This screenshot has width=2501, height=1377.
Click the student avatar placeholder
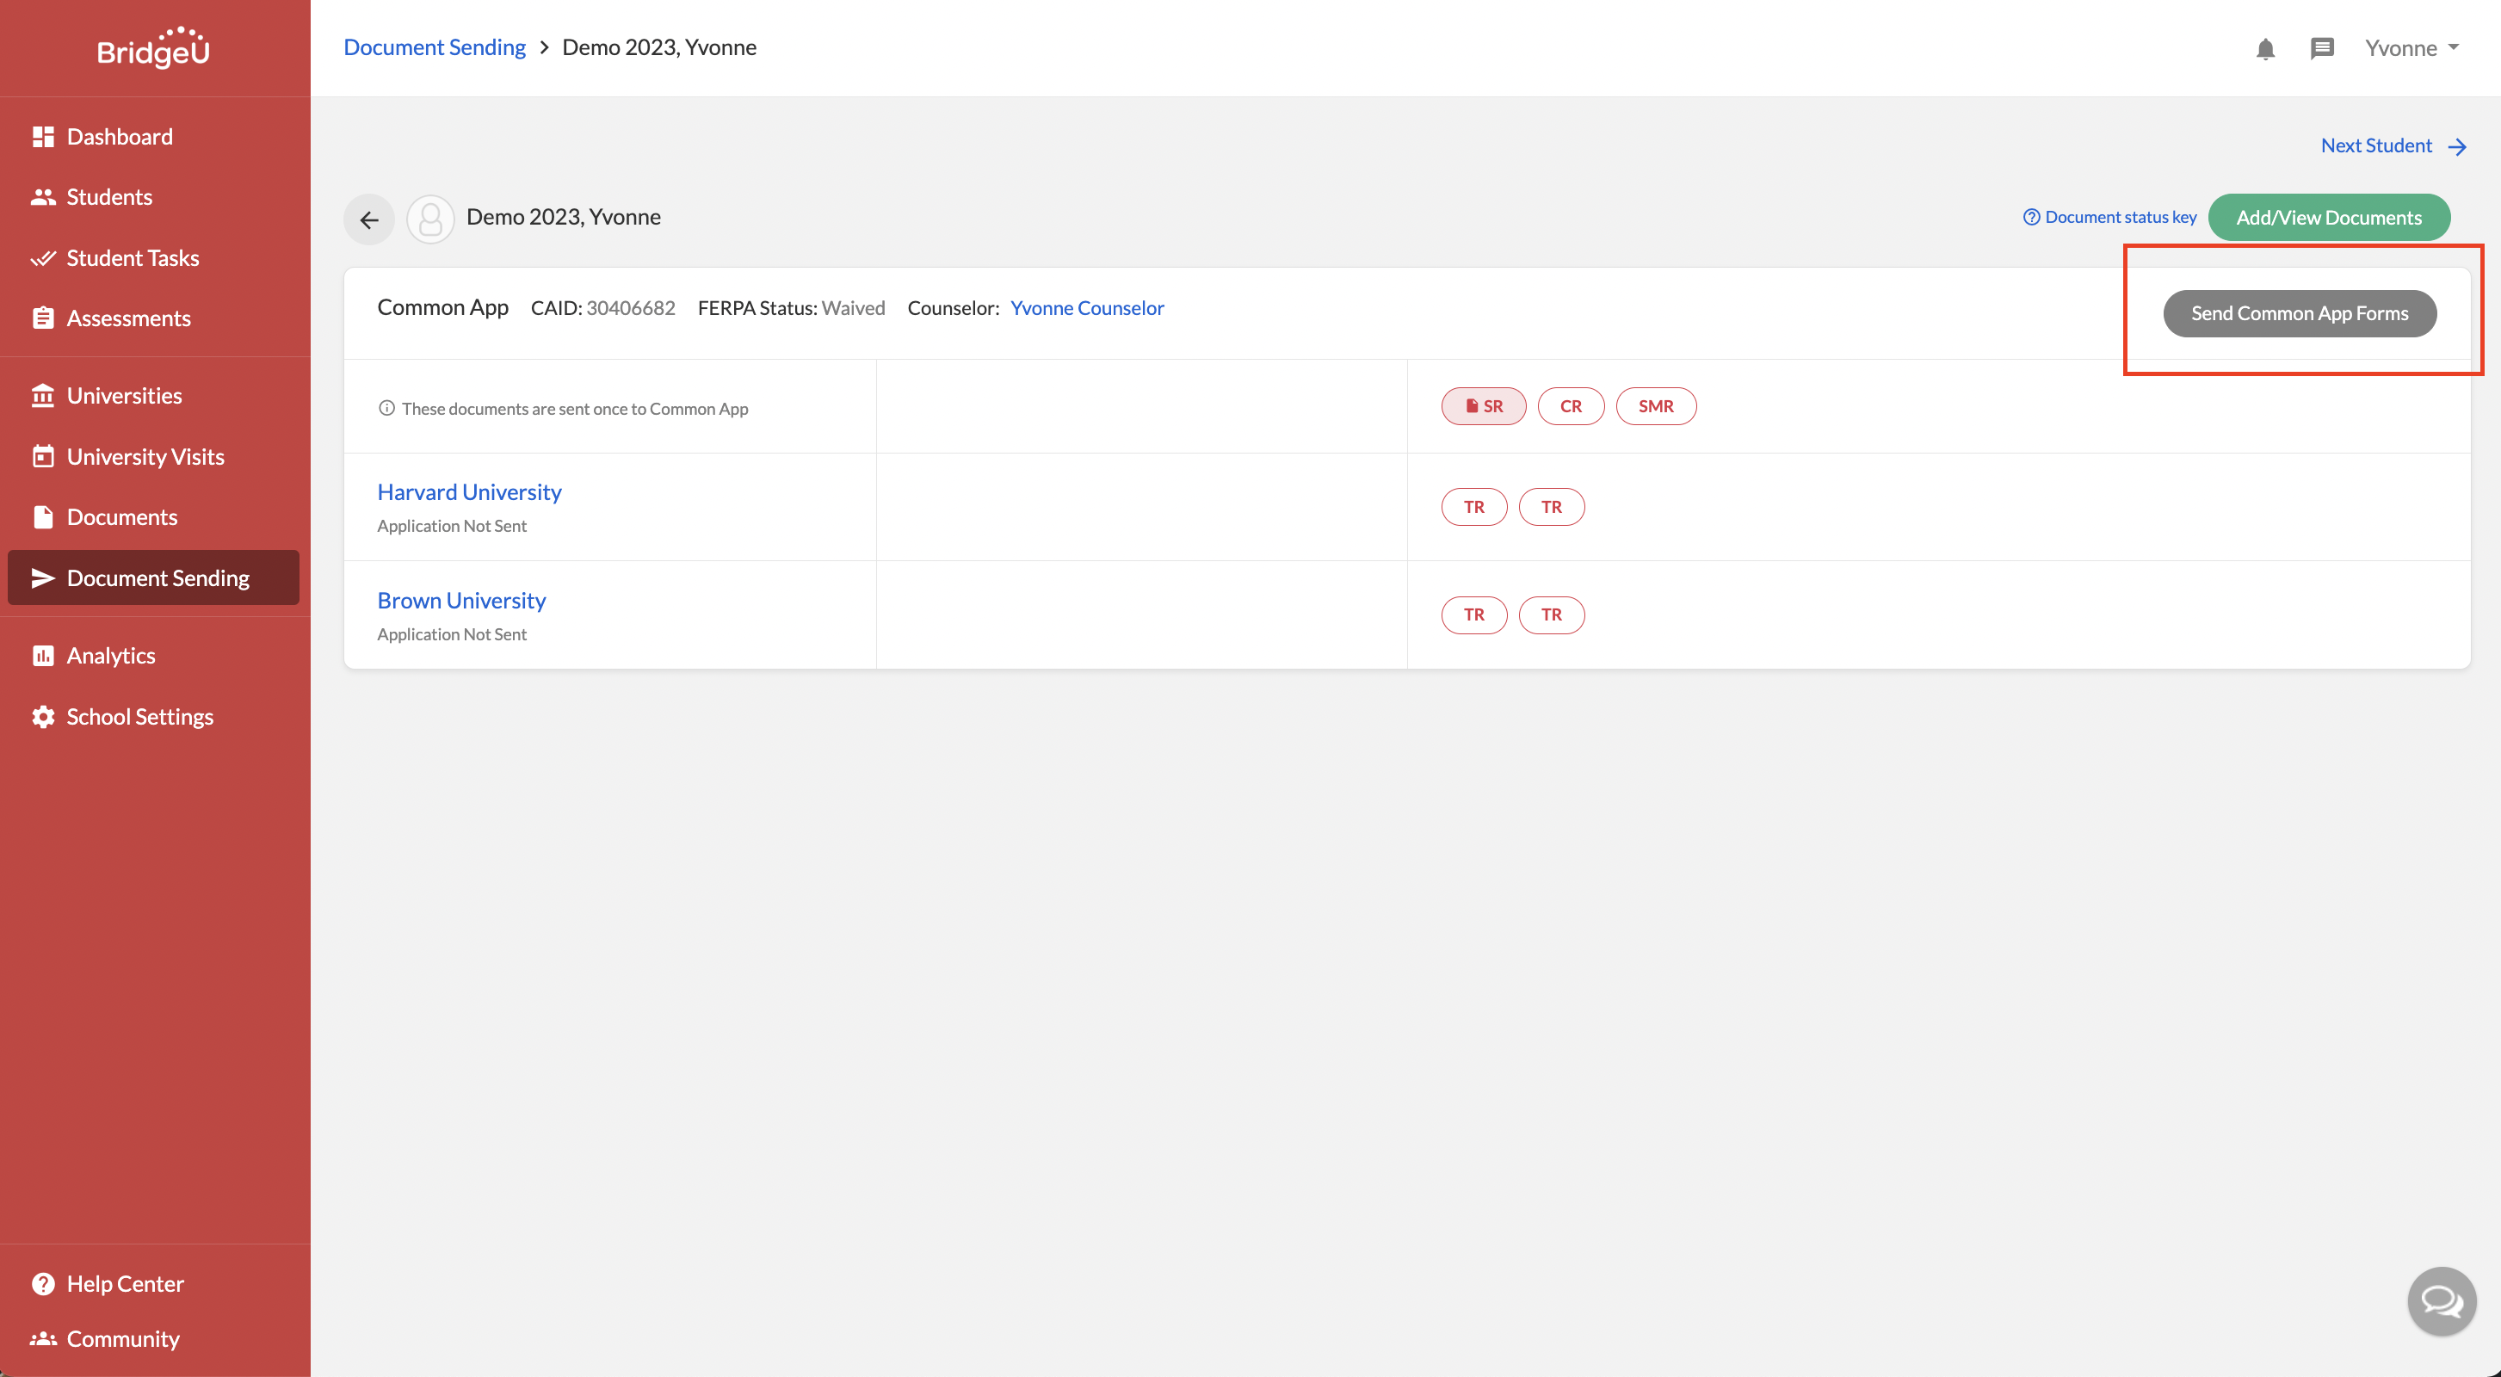[430, 219]
